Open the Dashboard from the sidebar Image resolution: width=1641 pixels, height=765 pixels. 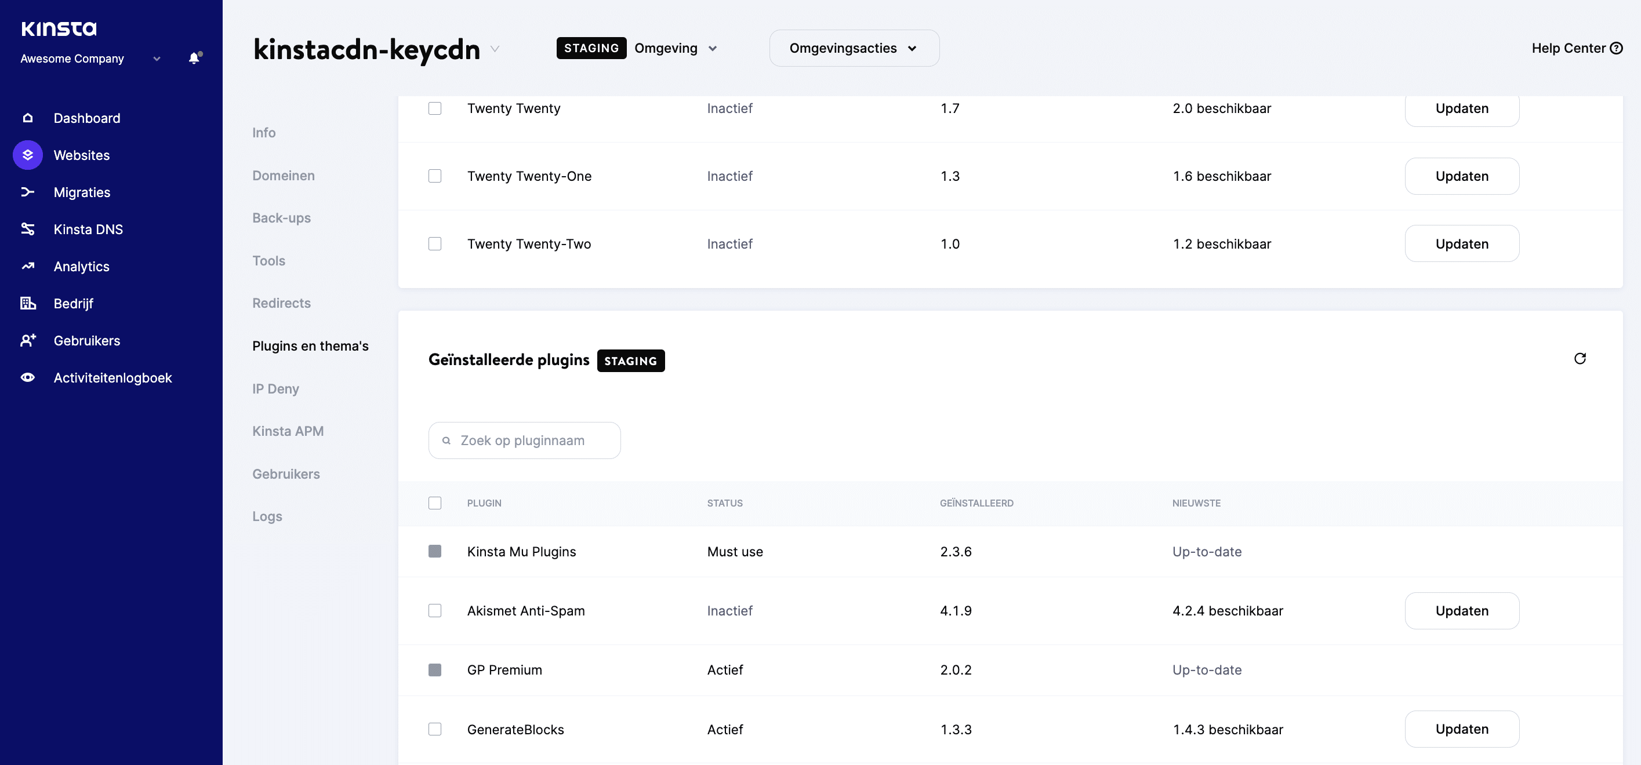pos(28,118)
